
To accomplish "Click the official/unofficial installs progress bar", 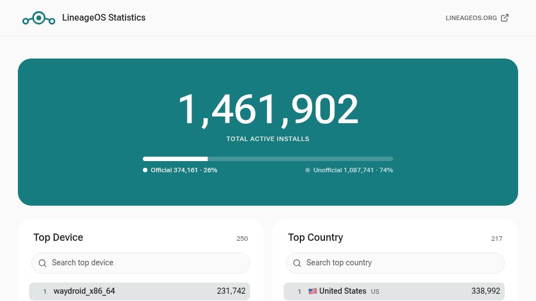I will coord(268,159).
